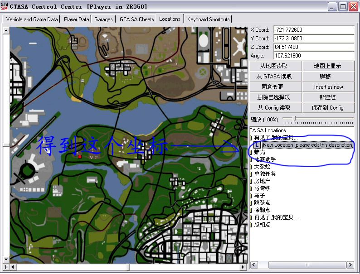The image size is (360, 274).
Task: Click the location list scroll right arrow
Action: click(x=350, y=265)
